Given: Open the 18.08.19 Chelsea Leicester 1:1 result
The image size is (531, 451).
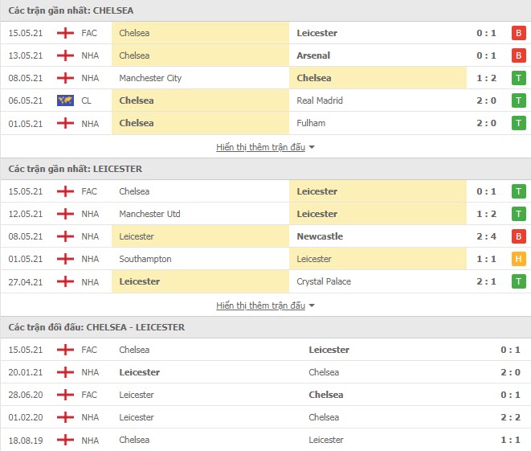Looking at the screenshot, I should pyautogui.click(x=510, y=440).
